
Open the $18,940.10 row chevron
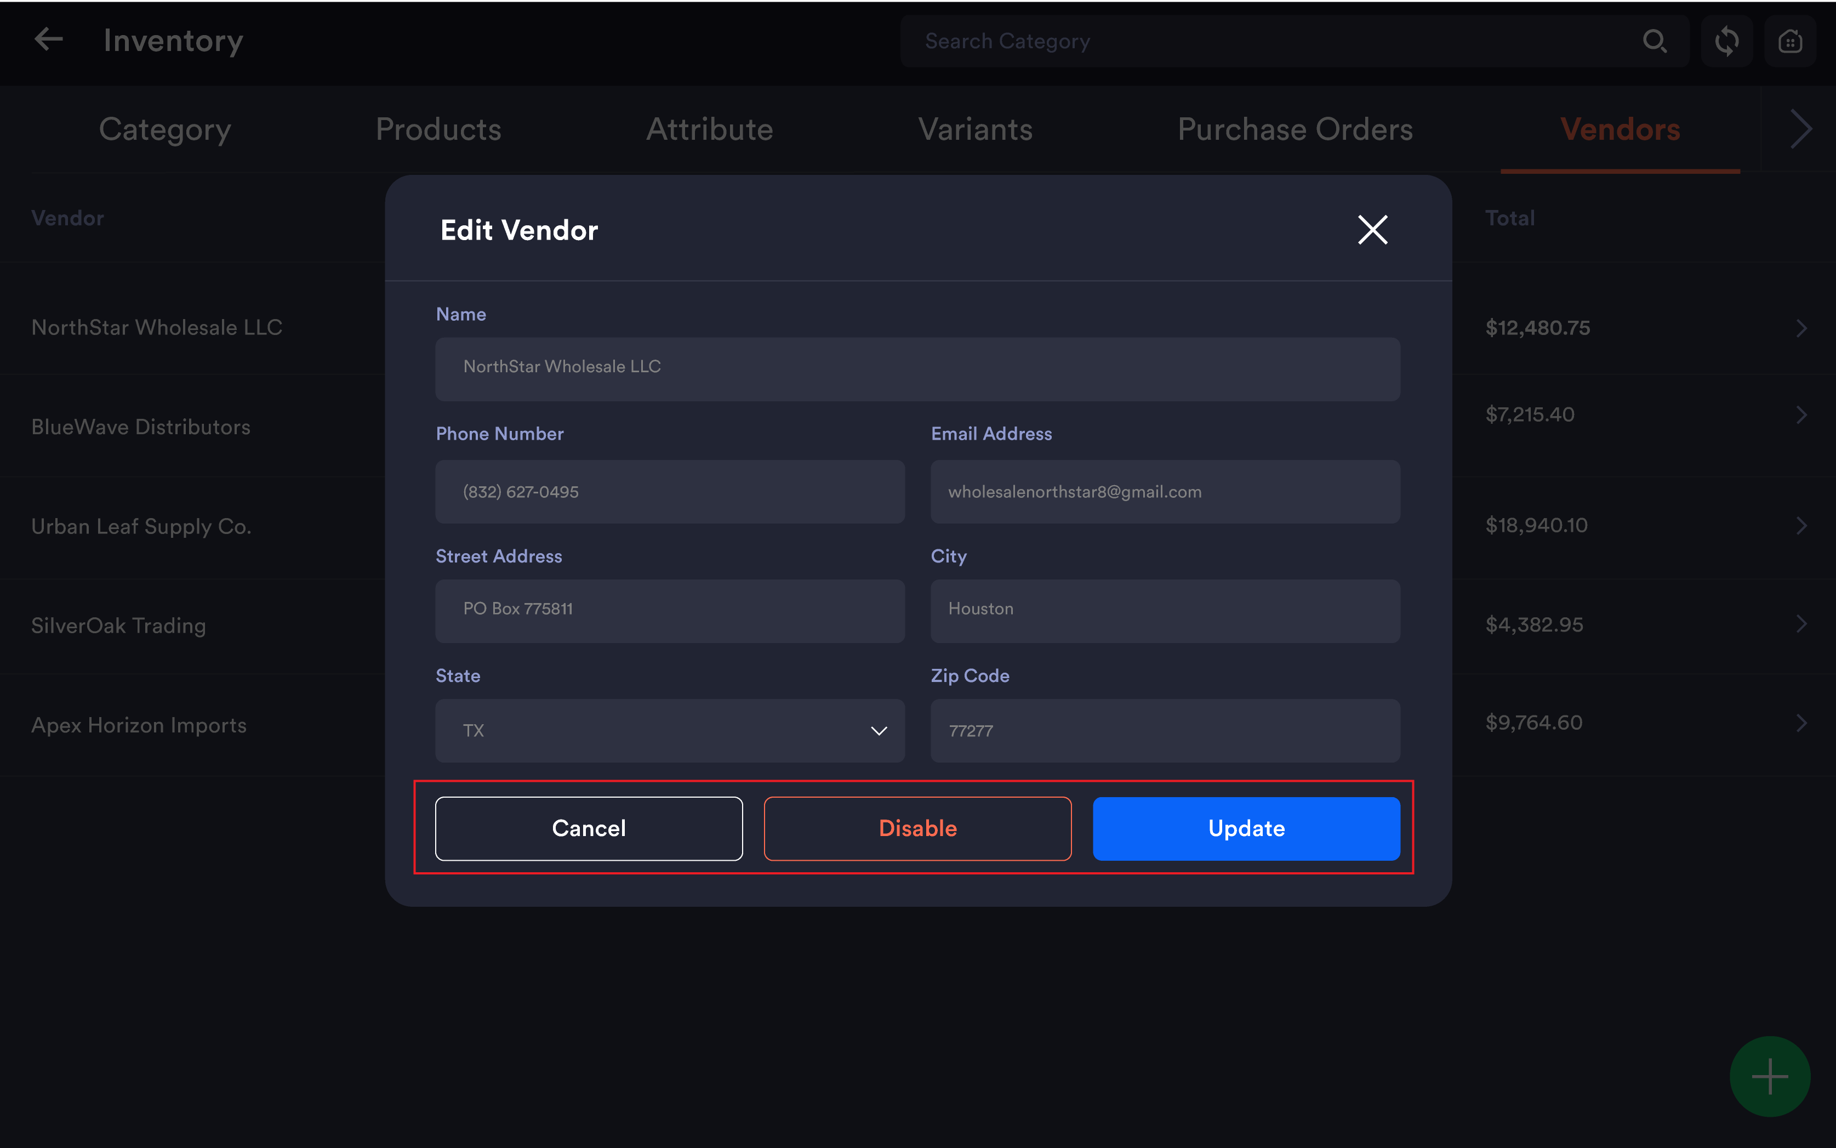point(1801,525)
